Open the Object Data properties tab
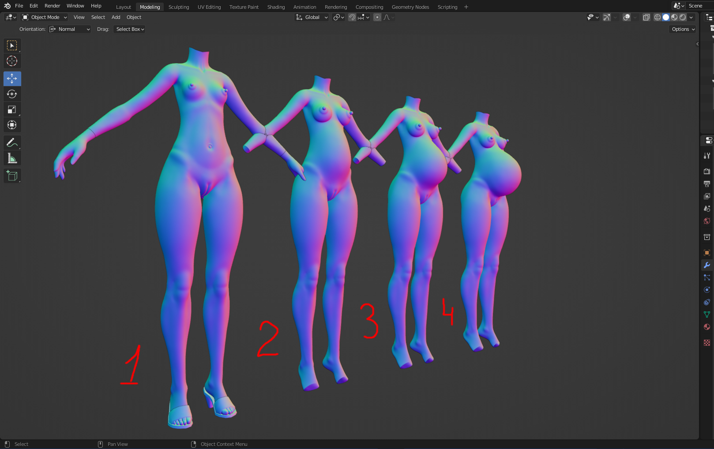The image size is (714, 449). coord(706,314)
